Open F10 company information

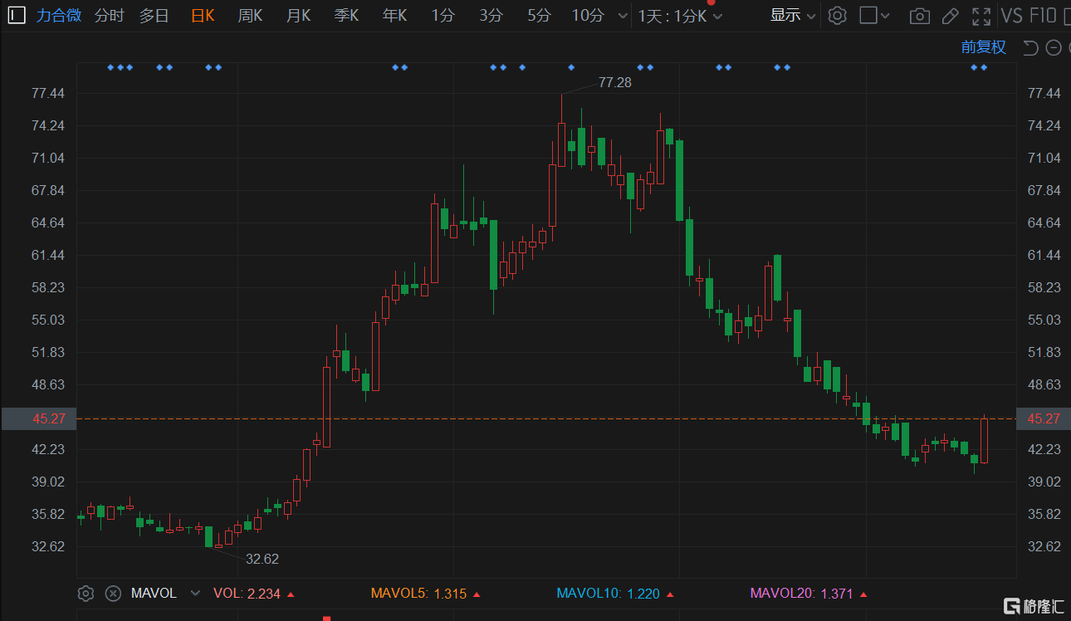click(x=1043, y=15)
